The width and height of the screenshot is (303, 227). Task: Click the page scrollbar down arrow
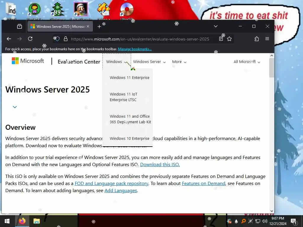click(x=272, y=211)
